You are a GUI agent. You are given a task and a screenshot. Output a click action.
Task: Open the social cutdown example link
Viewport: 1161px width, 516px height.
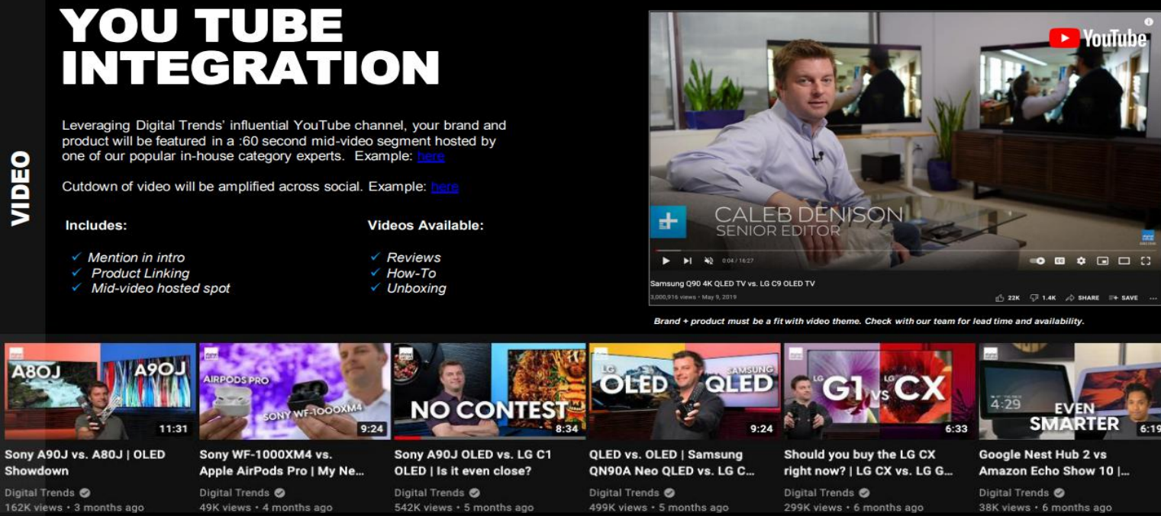tap(444, 187)
